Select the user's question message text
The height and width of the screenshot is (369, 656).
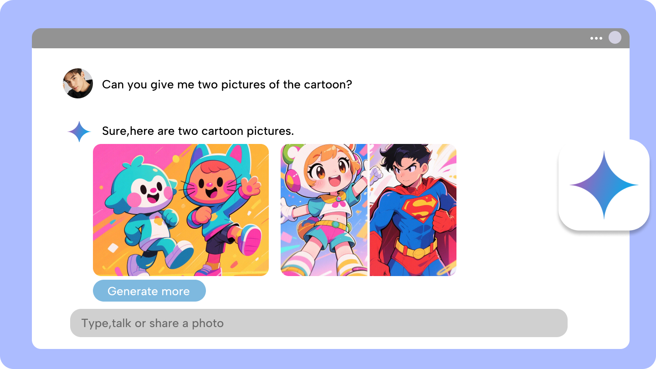pos(226,84)
